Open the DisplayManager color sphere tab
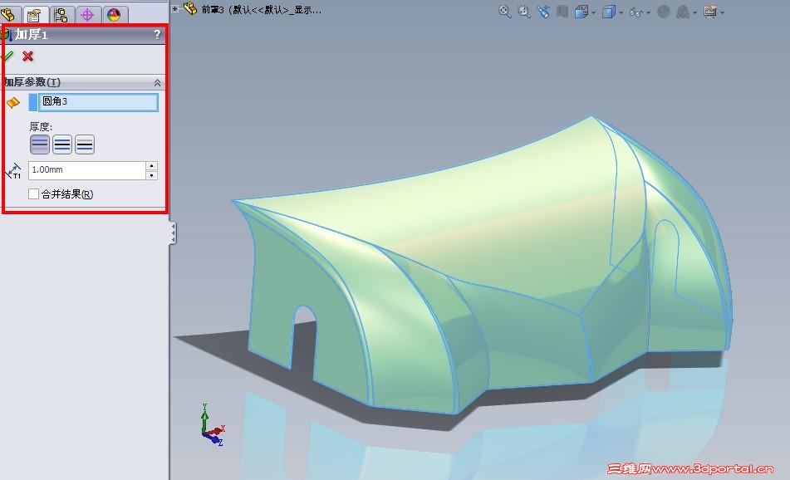 [115, 15]
